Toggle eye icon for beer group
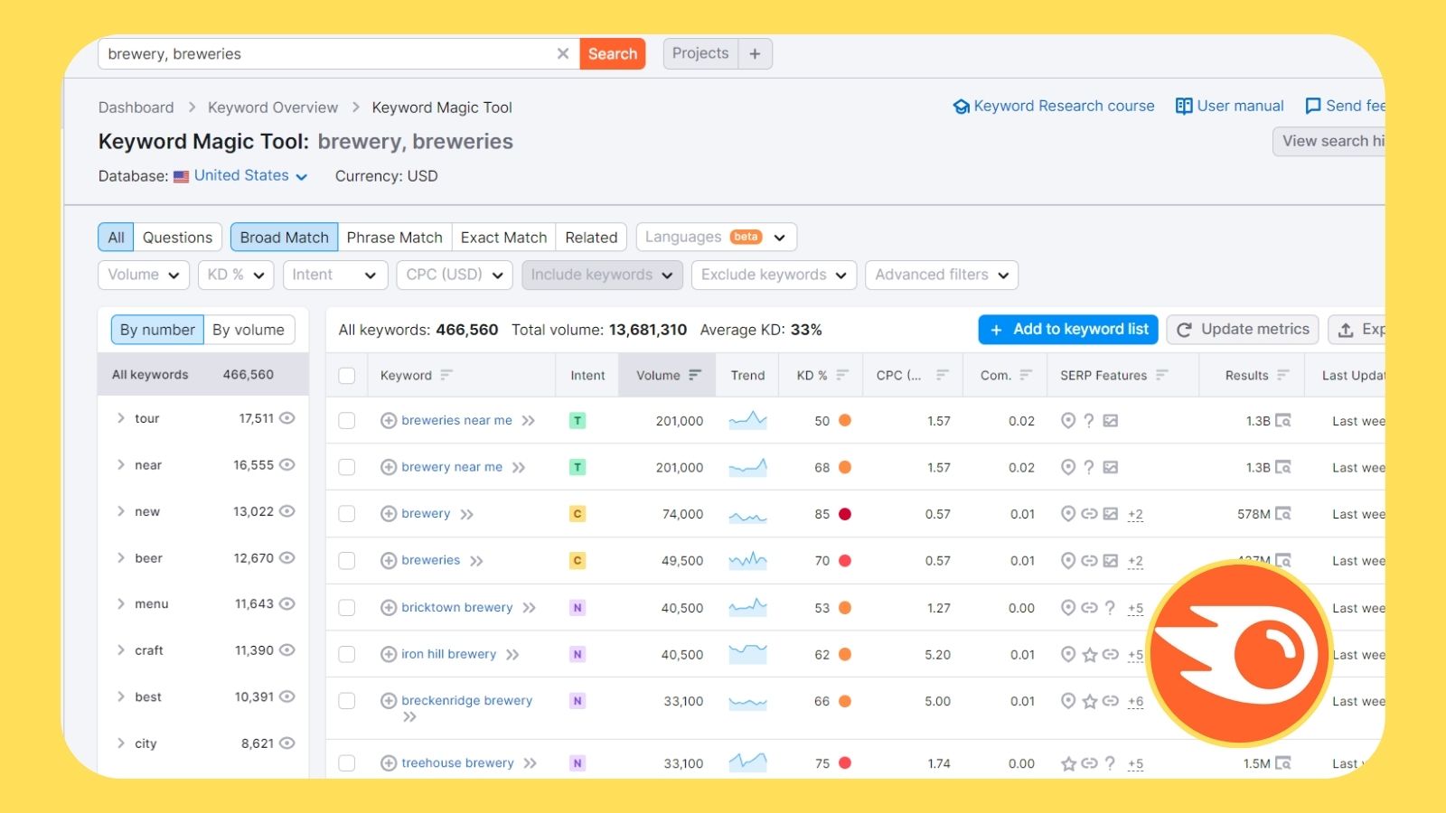1446x813 pixels. pyautogui.click(x=287, y=558)
